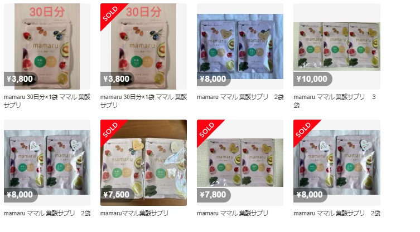Open the "mamaru ママル 葉酸サプリ 3袋" title link

pyautogui.click(x=334, y=101)
